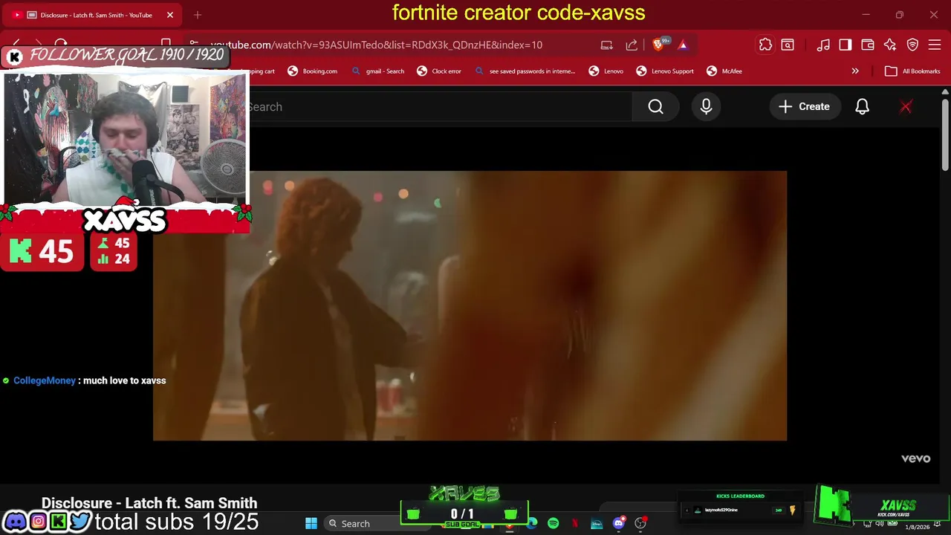Click the URL address bar
The height and width of the screenshot is (535, 951).
pyautogui.click(x=375, y=45)
